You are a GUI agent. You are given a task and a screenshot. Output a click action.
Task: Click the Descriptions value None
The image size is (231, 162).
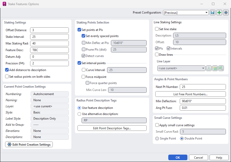pyautogui.click(x=50, y=137)
